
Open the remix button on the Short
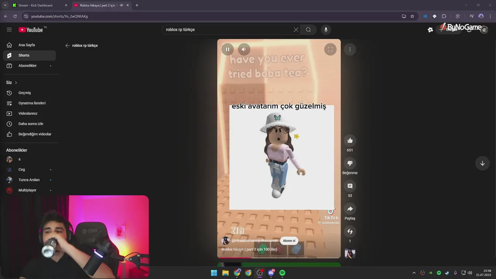click(x=350, y=232)
